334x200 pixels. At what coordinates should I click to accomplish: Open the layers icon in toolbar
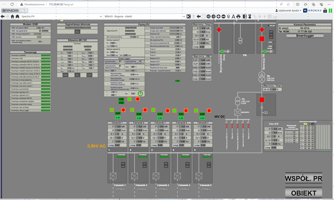click(x=228, y=16)
